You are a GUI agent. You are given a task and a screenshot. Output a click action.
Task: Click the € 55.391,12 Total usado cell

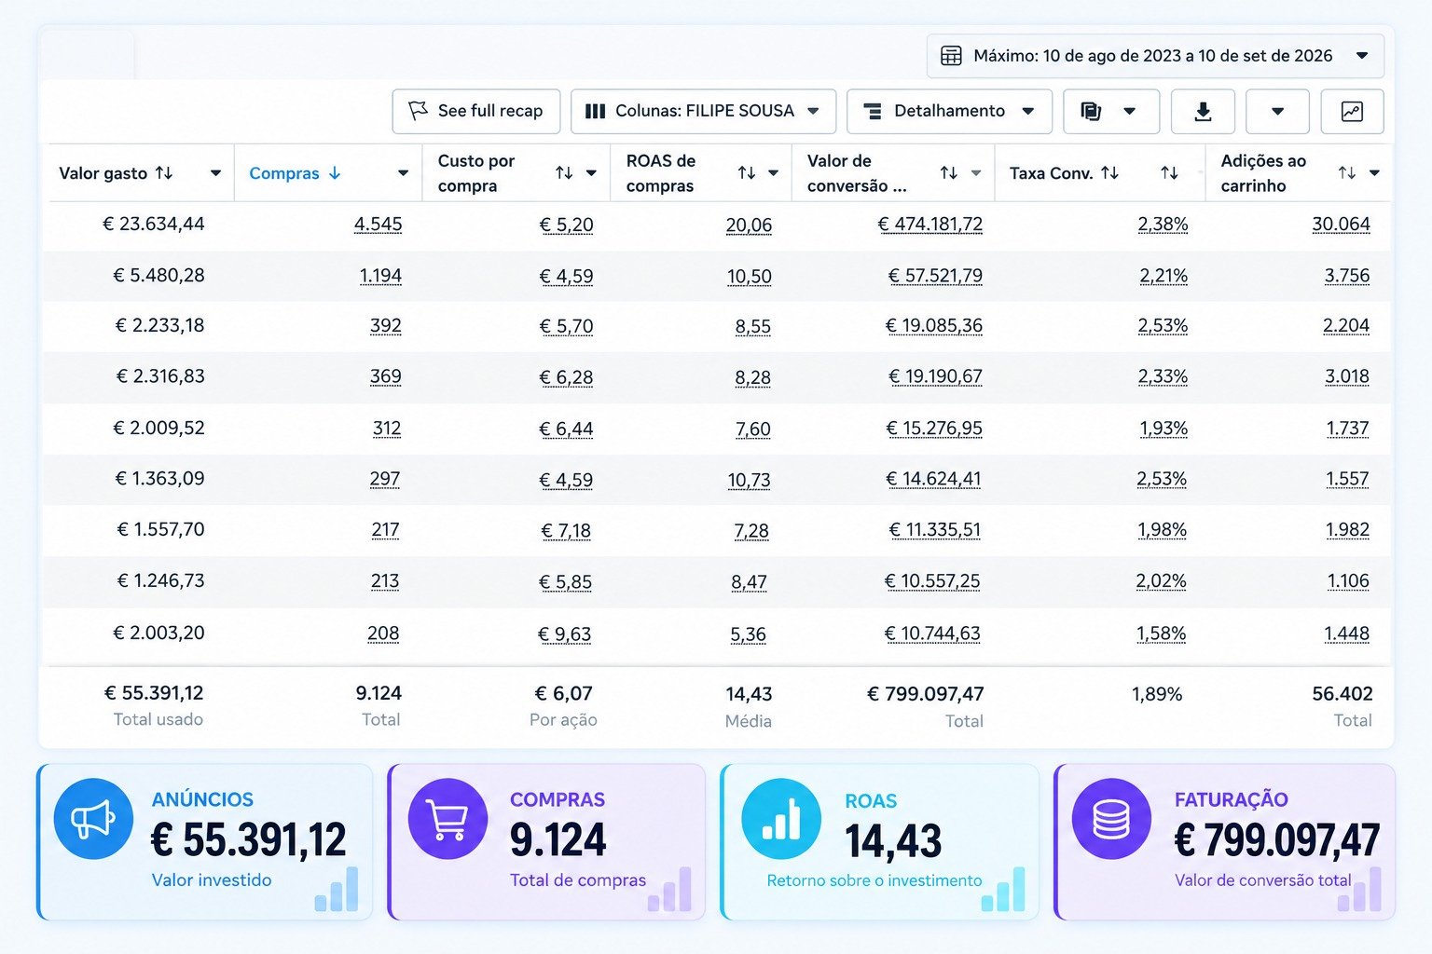(x=154, y=693)
